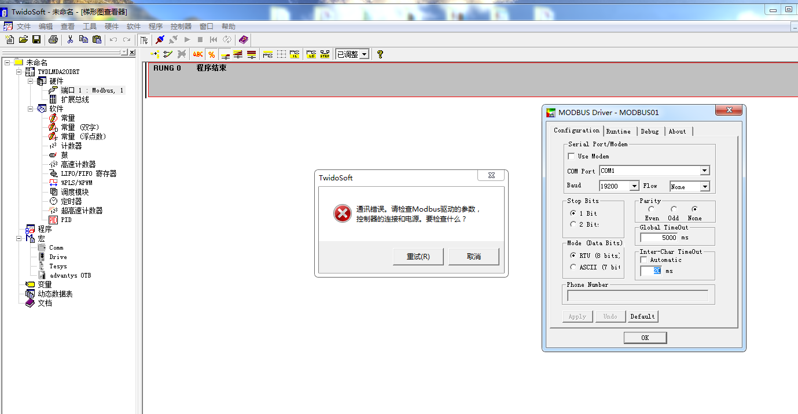Switch to the Runtime tab
Viewport: 798px width, 414px height.
pos(619,131)
